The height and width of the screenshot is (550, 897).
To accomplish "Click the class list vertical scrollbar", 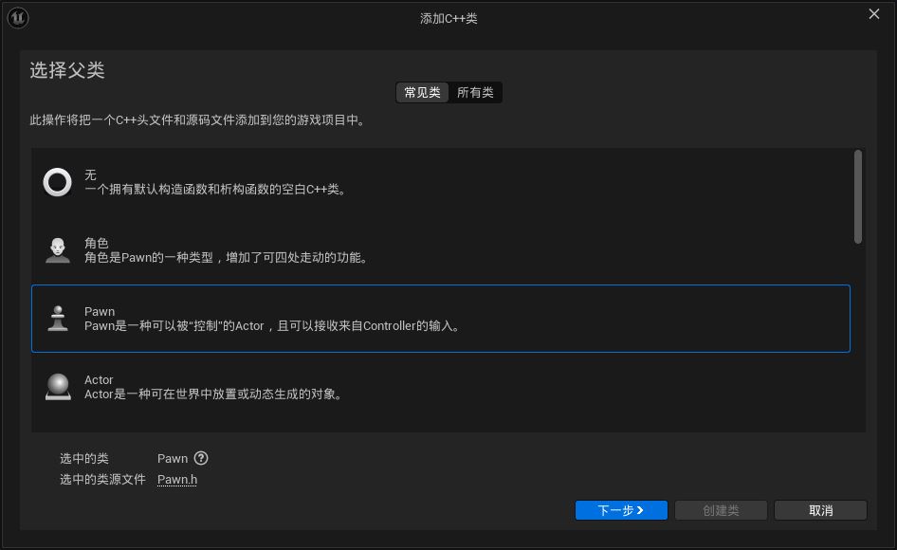I will (x=857, y=197).
